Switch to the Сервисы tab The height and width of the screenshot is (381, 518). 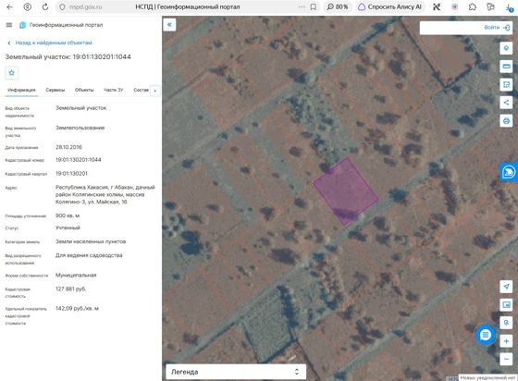coord(55,90)
